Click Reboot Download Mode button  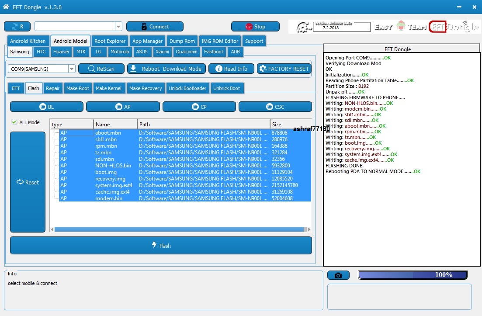point(166,69)
